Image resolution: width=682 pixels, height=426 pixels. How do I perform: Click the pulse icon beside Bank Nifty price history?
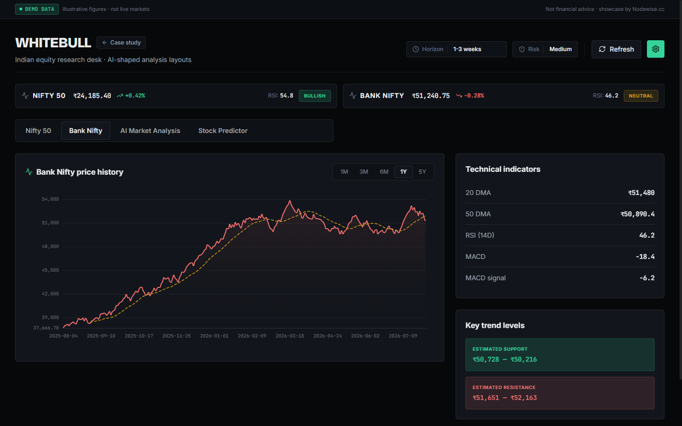point(29,172)
